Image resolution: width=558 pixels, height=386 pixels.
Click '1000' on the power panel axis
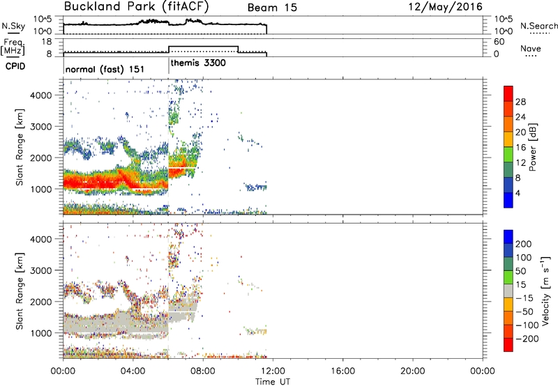point(40,189)
